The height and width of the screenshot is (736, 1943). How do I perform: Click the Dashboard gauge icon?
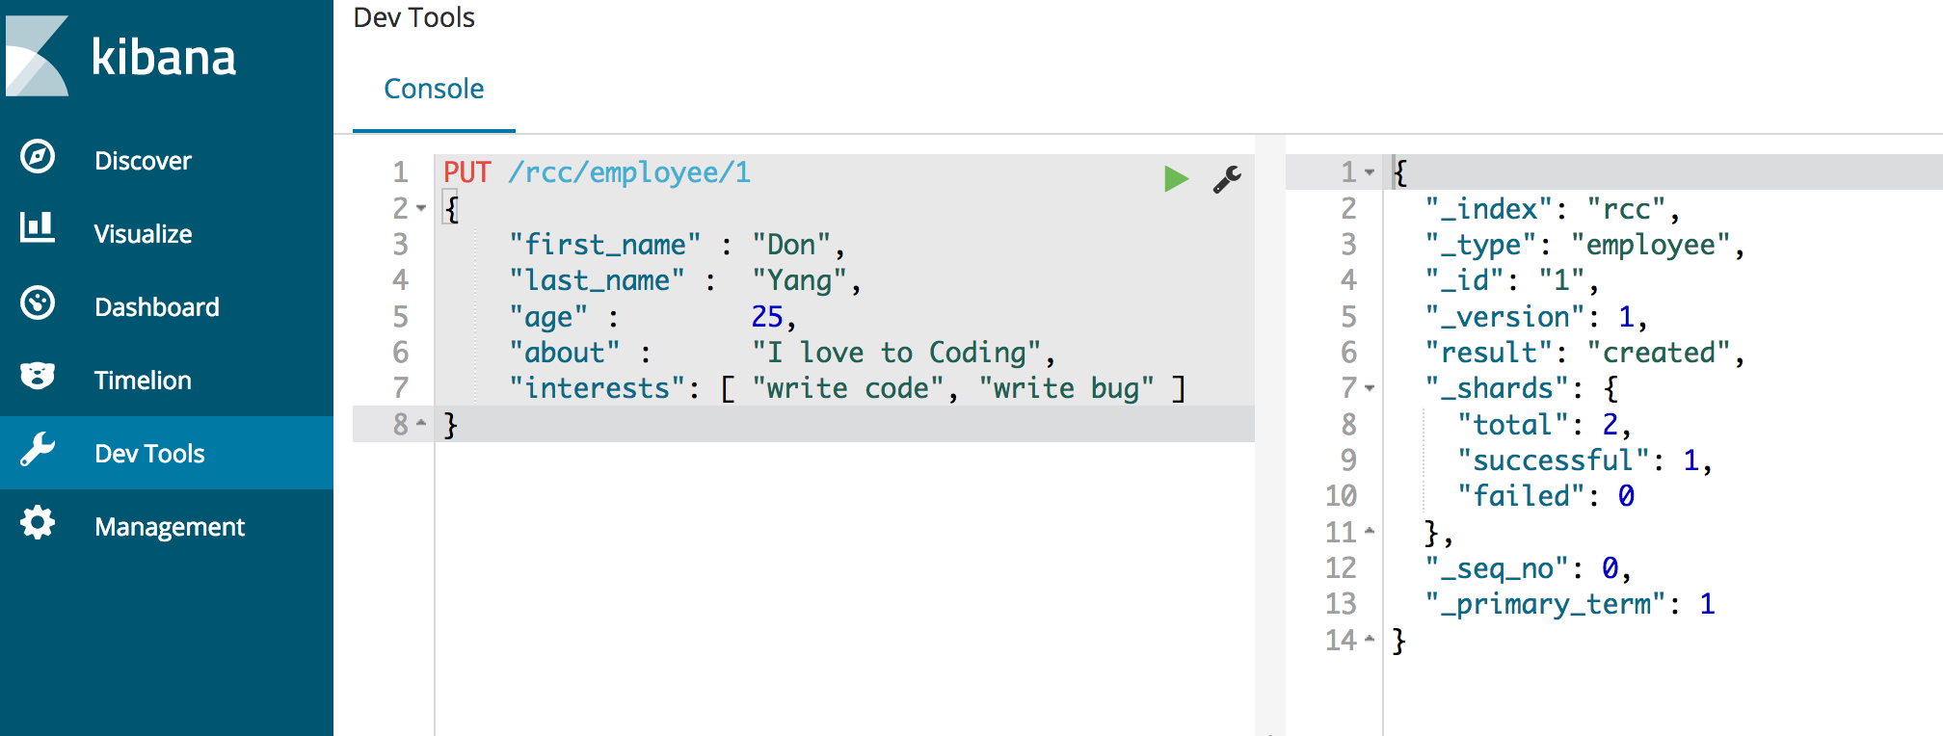[x=38, y=303]
